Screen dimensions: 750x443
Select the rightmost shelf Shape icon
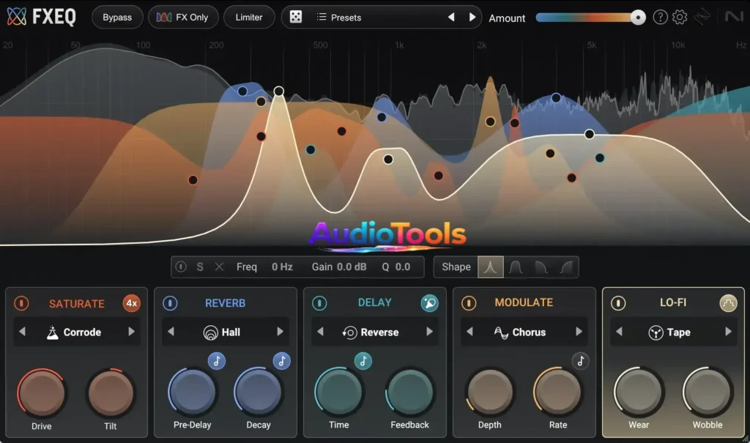(565, 267)
